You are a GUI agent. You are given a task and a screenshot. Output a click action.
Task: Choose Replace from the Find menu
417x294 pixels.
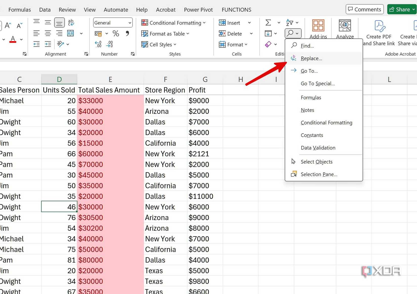(311, 58)
